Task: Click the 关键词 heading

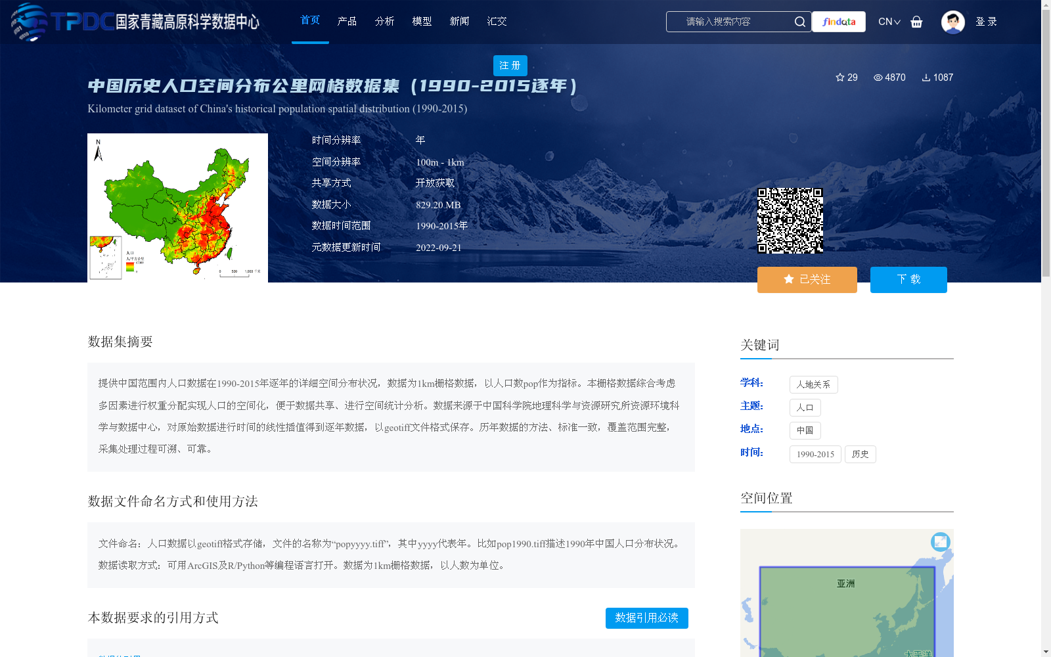Action: (760, 345)
